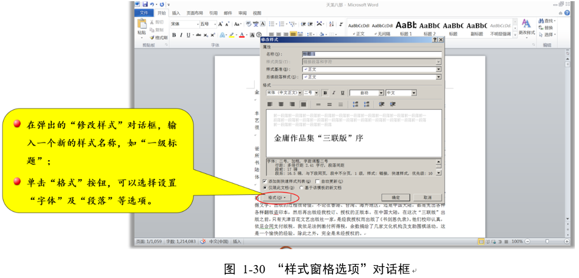Click dialog's Bold B toggle button
The height and width of the screenshot is (278, 579).
(325, 93)
